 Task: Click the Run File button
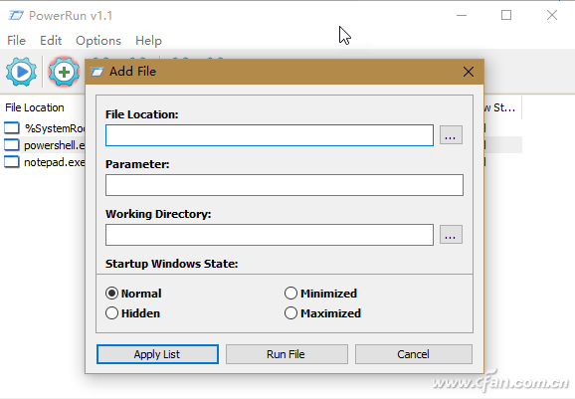[287, 354]
